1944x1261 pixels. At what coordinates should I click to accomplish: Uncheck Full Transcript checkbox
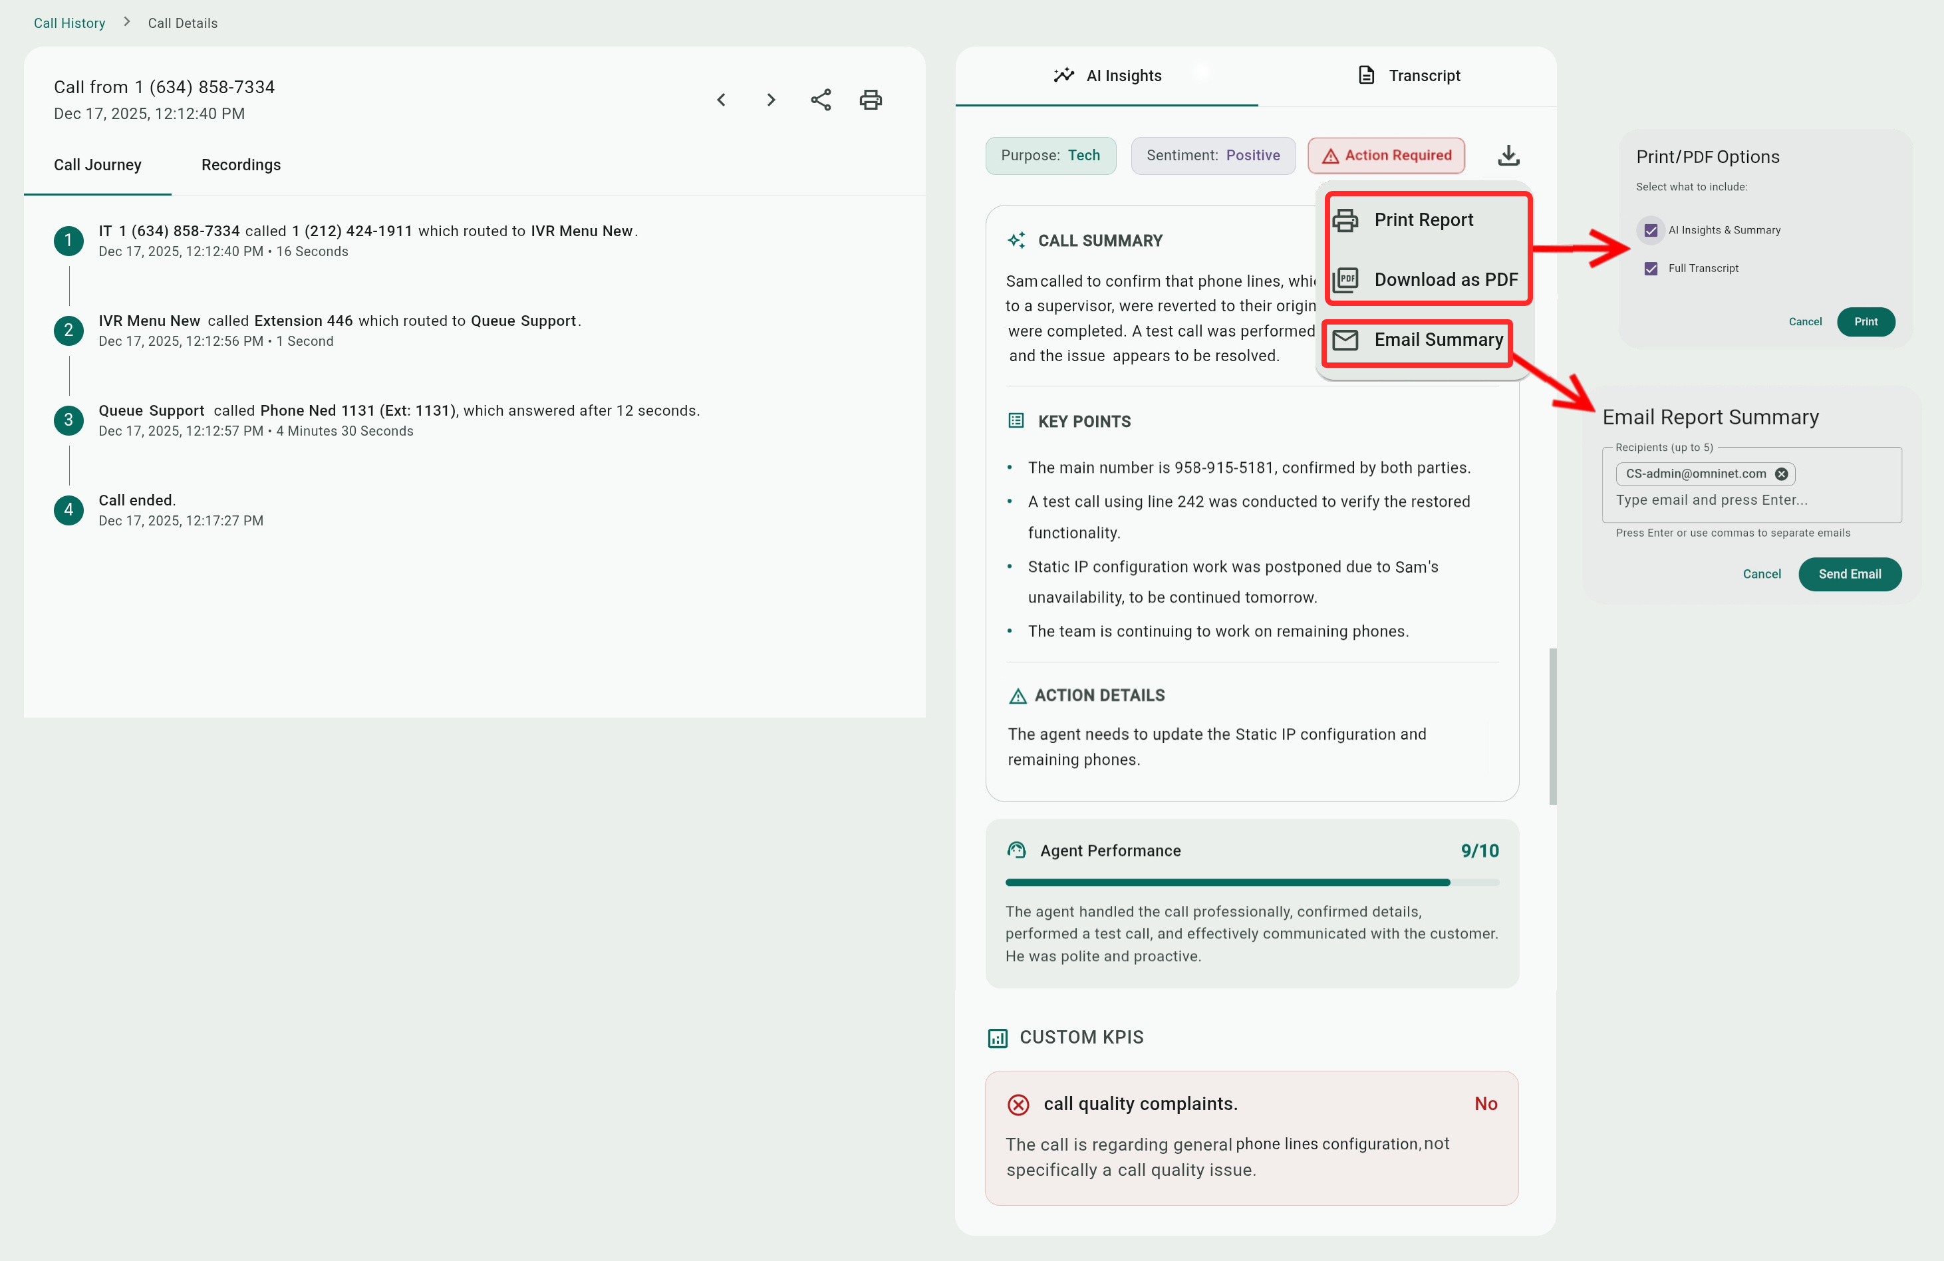point(1650,269)
